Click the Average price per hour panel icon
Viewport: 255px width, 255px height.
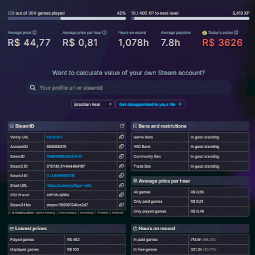(135, 181)
